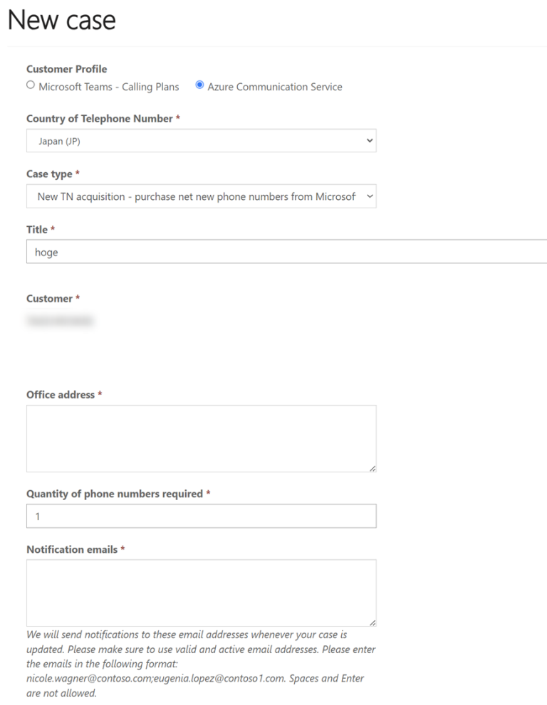Select Microsoft Teams - Calling Plans radio button
Screen dimensions: 547x705
pos(31,85)
